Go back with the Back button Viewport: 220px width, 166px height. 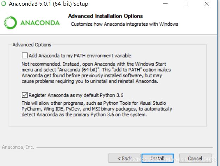[x=124, y=158]
